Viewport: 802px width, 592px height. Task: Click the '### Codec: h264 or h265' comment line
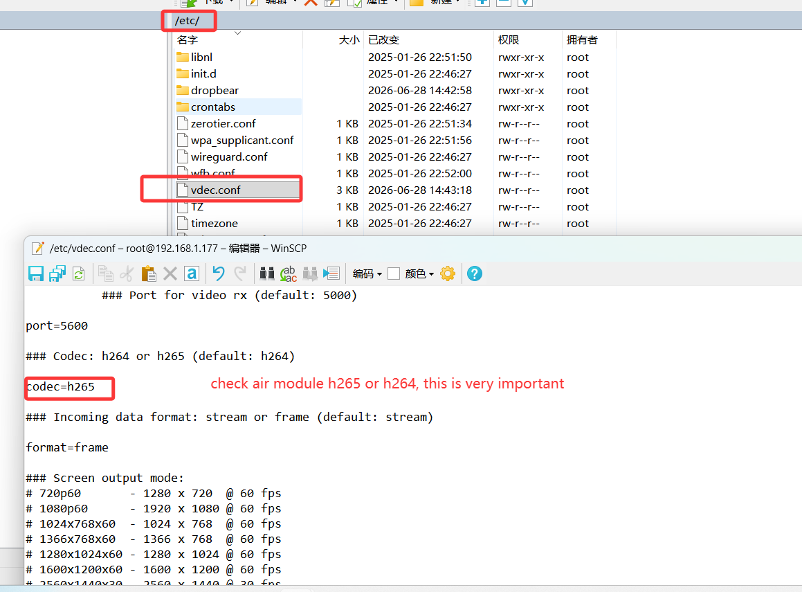[x=161, y=356]
